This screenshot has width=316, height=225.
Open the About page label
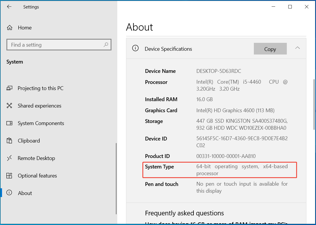25,193
